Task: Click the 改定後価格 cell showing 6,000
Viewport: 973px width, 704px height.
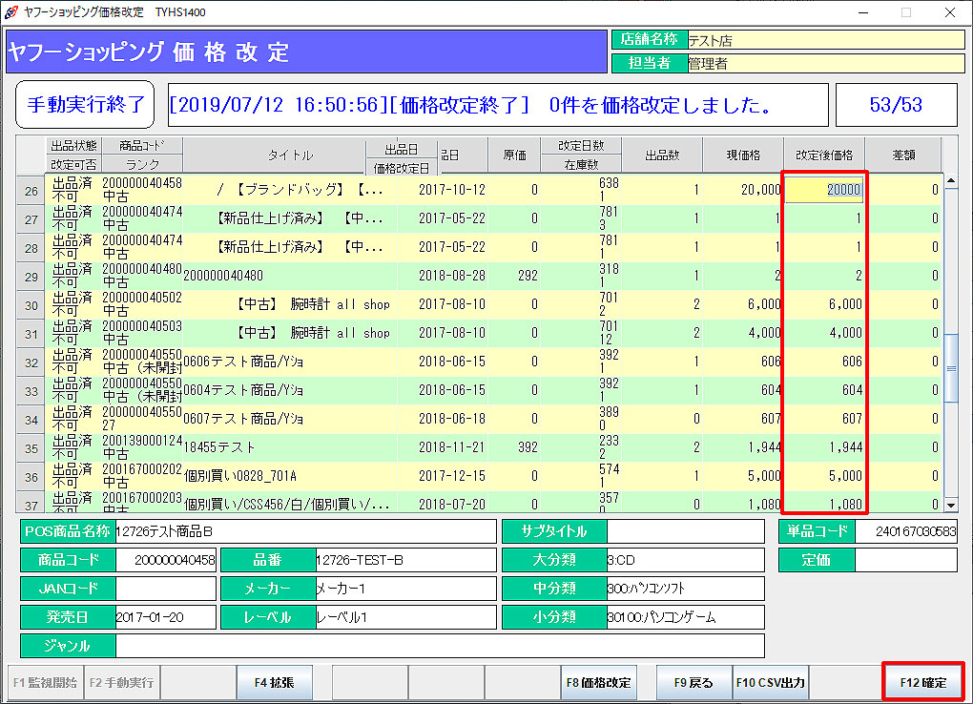Action: pyautogui.click(x=824, y=304)
